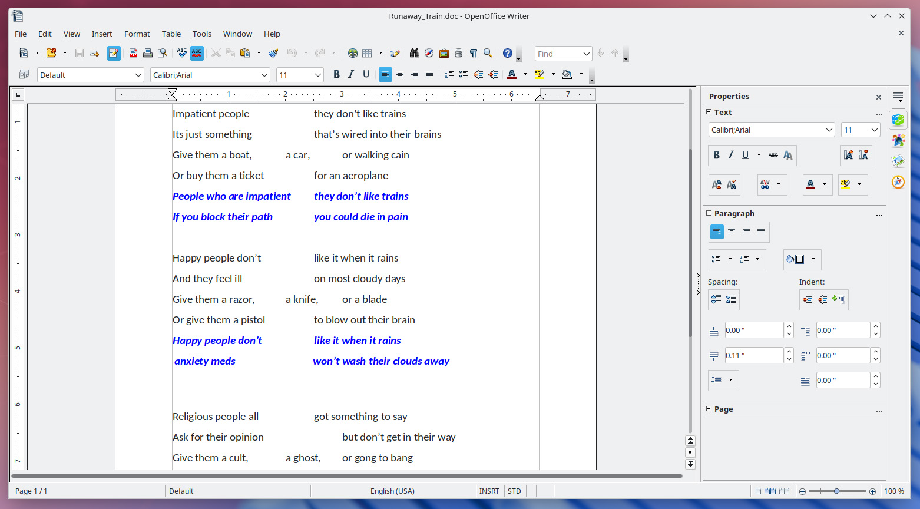Open the Tools menu
920x509 pixels.
201,34
